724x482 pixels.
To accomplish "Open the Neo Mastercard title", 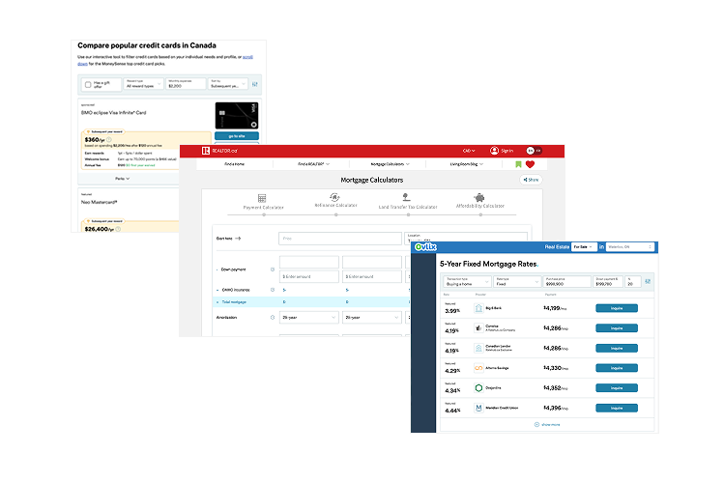I will pyautogui.click(x=100, y=202).
